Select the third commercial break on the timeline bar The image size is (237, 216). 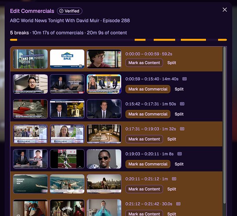point(164,40)
